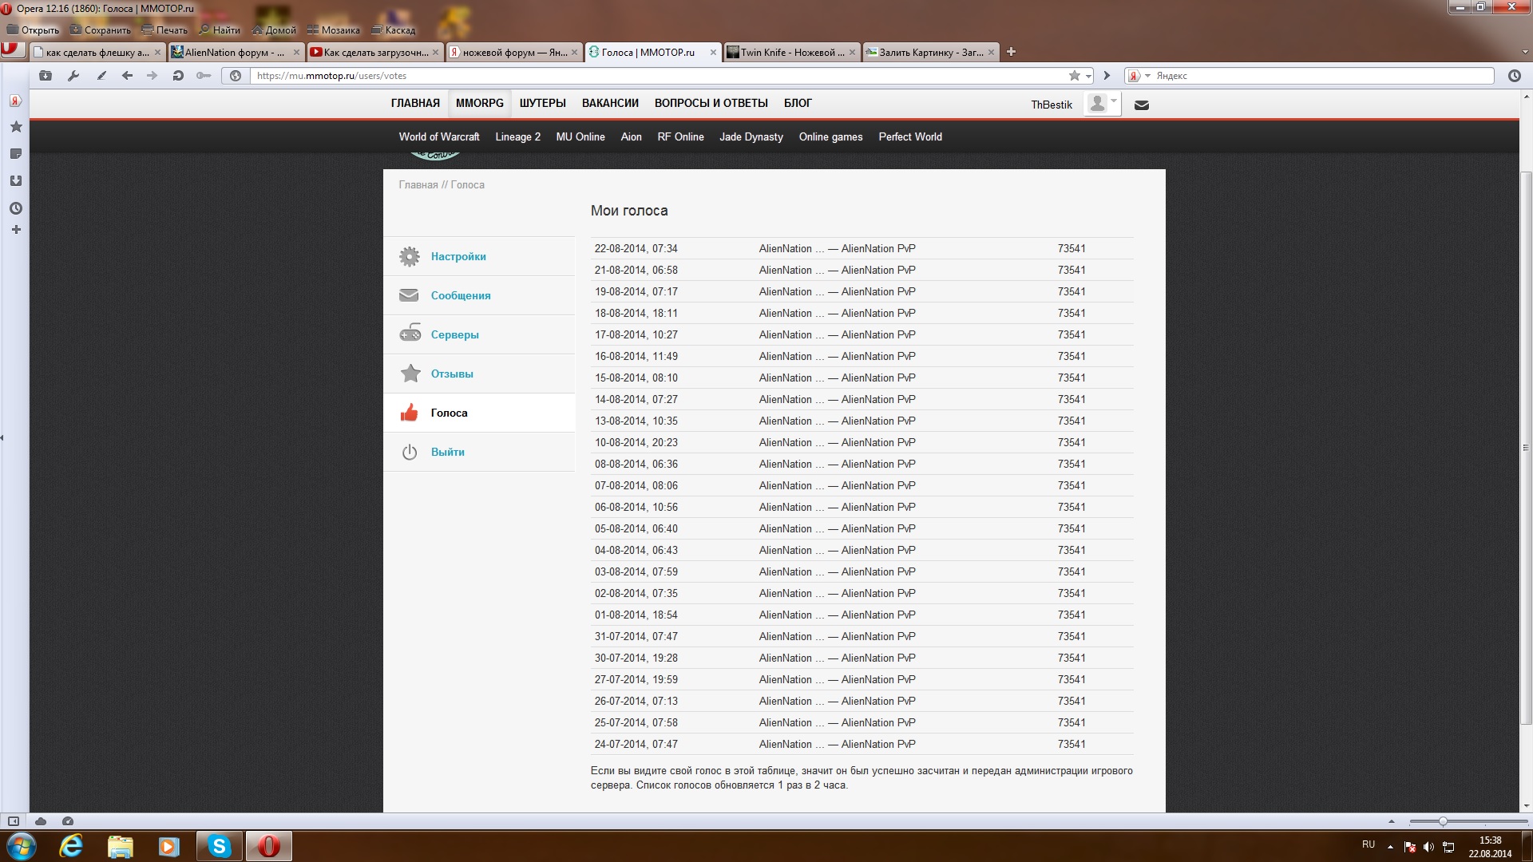Image resolution: width=1533 pixels, height=862 pixels.
Task: Adjust the zoom slider in status bar
Action: click(x=1443, y=821)
